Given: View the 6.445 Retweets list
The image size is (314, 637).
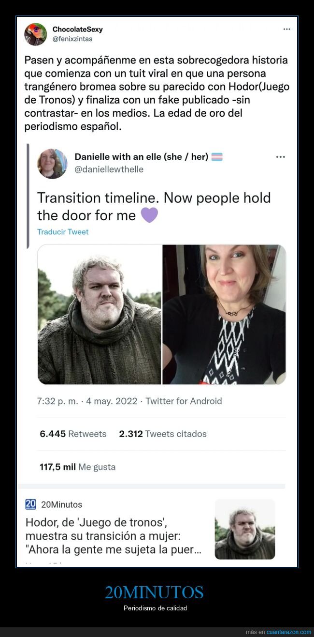Looking at the screenshot, I should (73, 434).
